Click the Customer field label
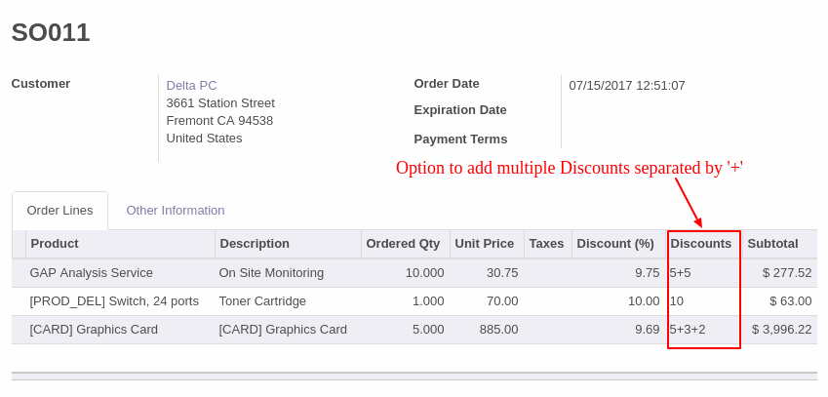Image resolution: width=828 pixels, height=397 pixels. [41, 84]
